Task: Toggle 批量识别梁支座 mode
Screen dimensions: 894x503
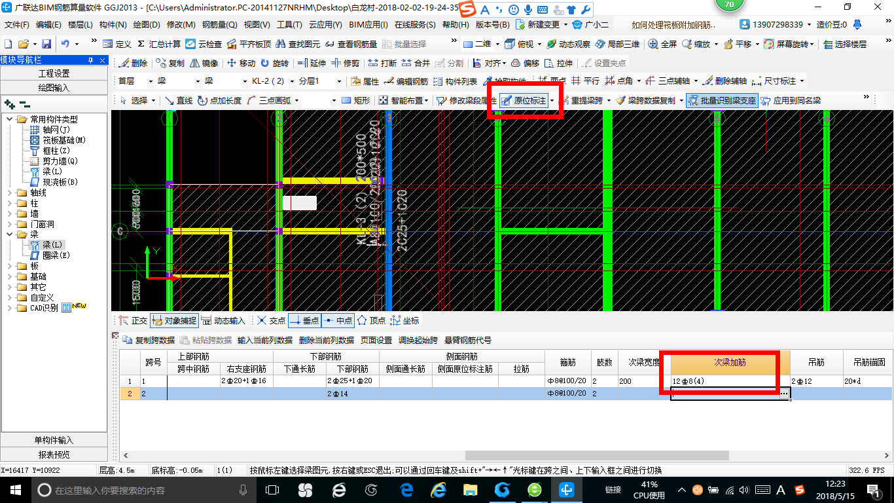Action: pos(722,100)
